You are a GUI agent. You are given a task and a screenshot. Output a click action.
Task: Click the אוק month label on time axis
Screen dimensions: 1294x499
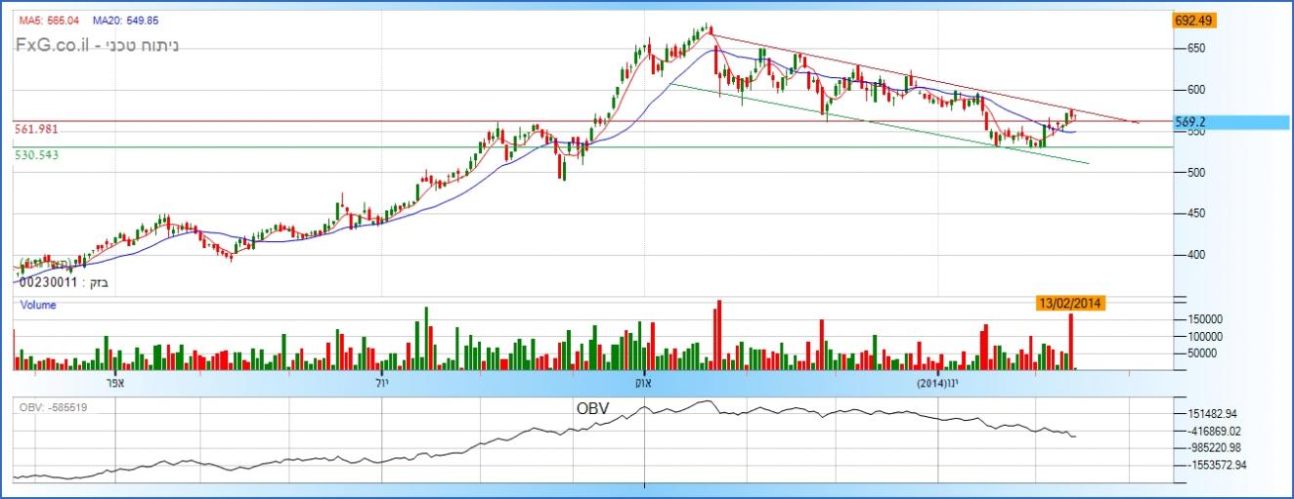pos(643,383)
